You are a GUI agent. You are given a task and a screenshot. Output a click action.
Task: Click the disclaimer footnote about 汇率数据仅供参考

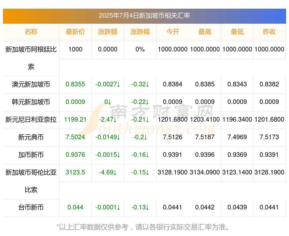point(143,227)
